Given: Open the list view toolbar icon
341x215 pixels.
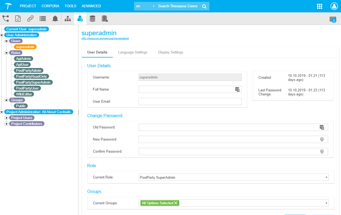Looking at the screenshot, I should [x=43, y=19].
